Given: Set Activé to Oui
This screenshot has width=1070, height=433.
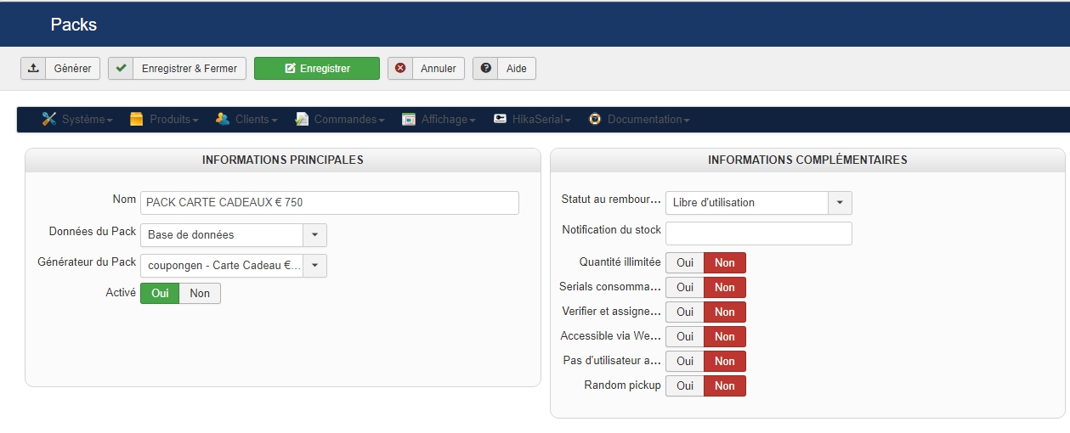Looking at the screenshot, I should tap(160, 293).
